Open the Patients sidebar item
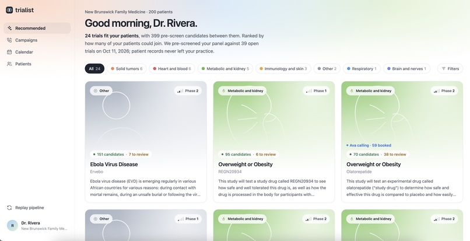This screenshot has height=241, width=470. pos(37,64)
